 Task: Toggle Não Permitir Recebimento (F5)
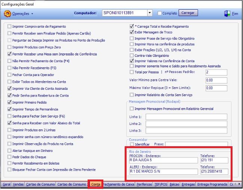tap(9, 68)
